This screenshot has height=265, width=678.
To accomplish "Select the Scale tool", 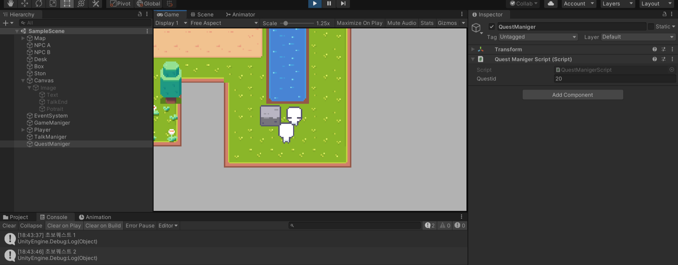I will [x=53, y=4].
